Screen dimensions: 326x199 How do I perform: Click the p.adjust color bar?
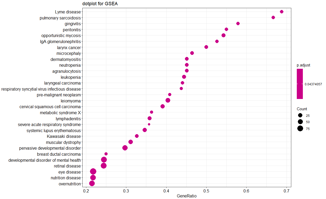point(300,84)
